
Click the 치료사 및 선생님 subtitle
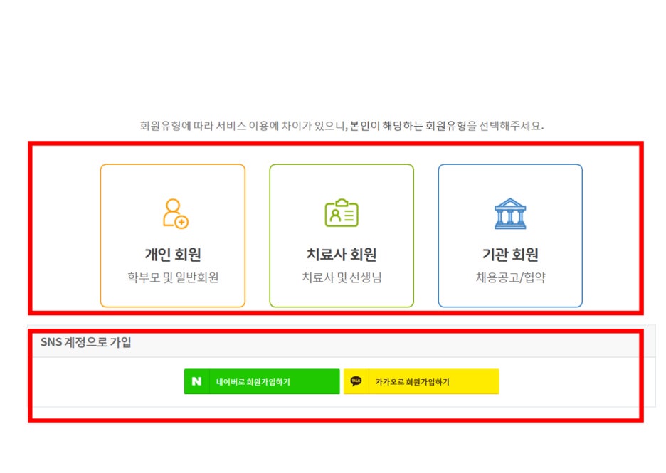click(342, 277)
